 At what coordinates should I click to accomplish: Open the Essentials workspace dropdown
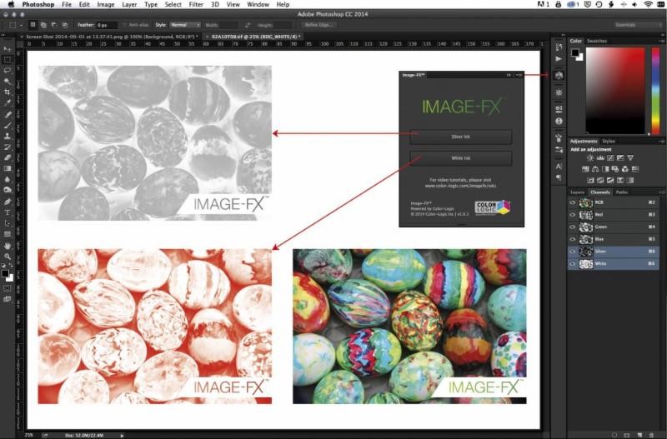tap(638, 25)
